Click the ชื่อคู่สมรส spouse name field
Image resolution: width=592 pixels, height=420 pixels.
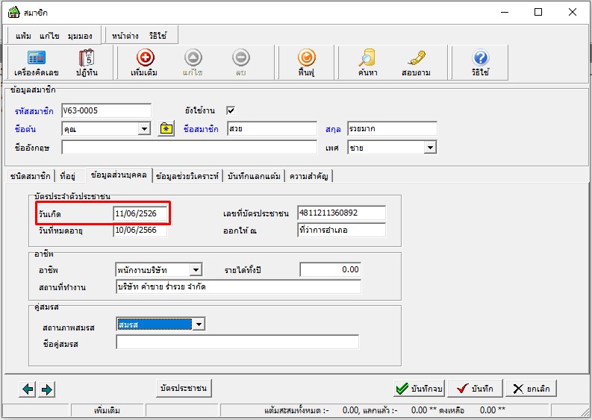click(x=237, y=342)
